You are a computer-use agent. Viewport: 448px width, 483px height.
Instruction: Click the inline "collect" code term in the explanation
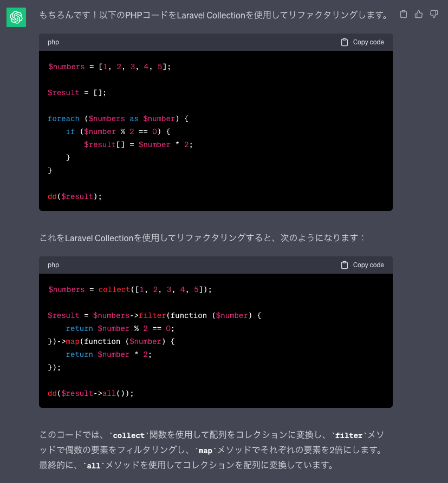(129, 435)
